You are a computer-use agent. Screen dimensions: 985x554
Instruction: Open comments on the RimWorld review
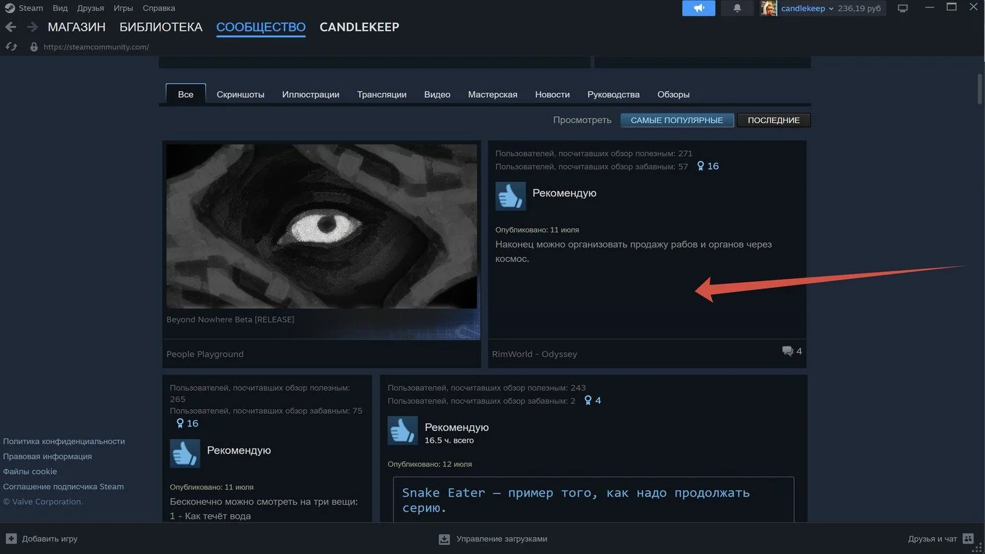(792, 352)
